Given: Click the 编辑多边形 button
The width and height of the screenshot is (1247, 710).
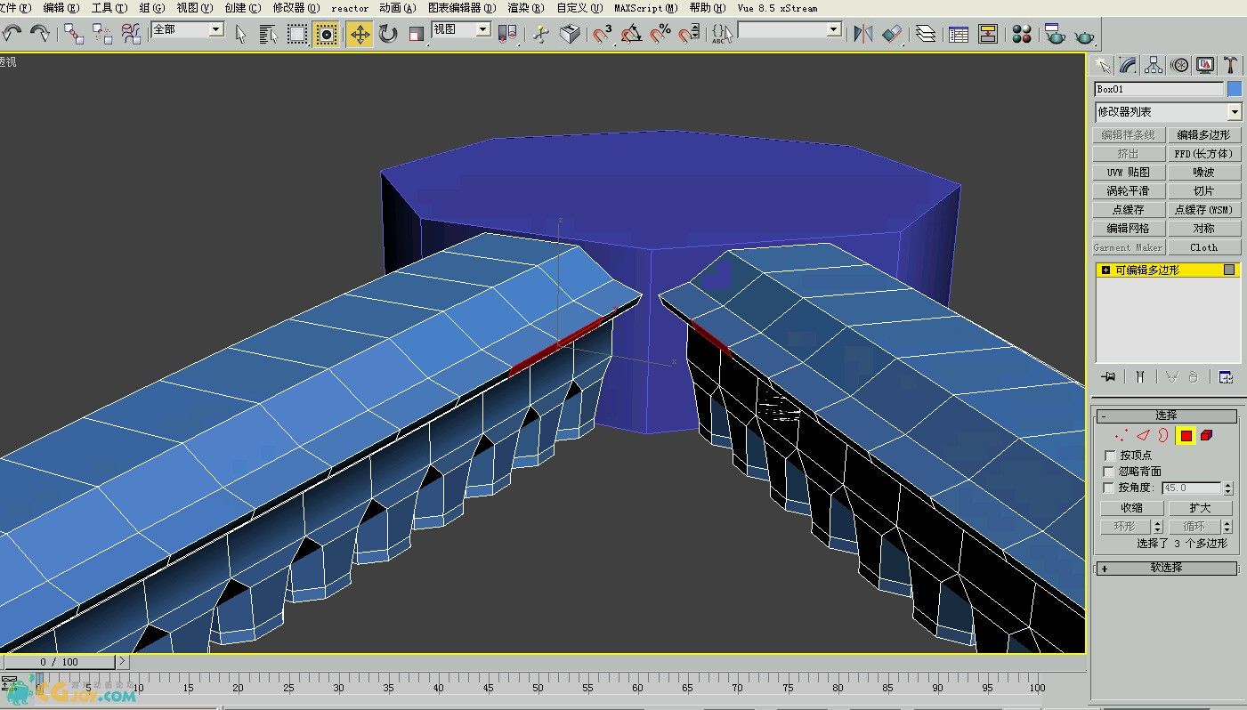Looking at the screenshot, I should click(x=1203, y=135).
